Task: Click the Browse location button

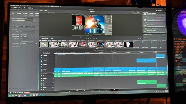Action: (x=36, y=21)
